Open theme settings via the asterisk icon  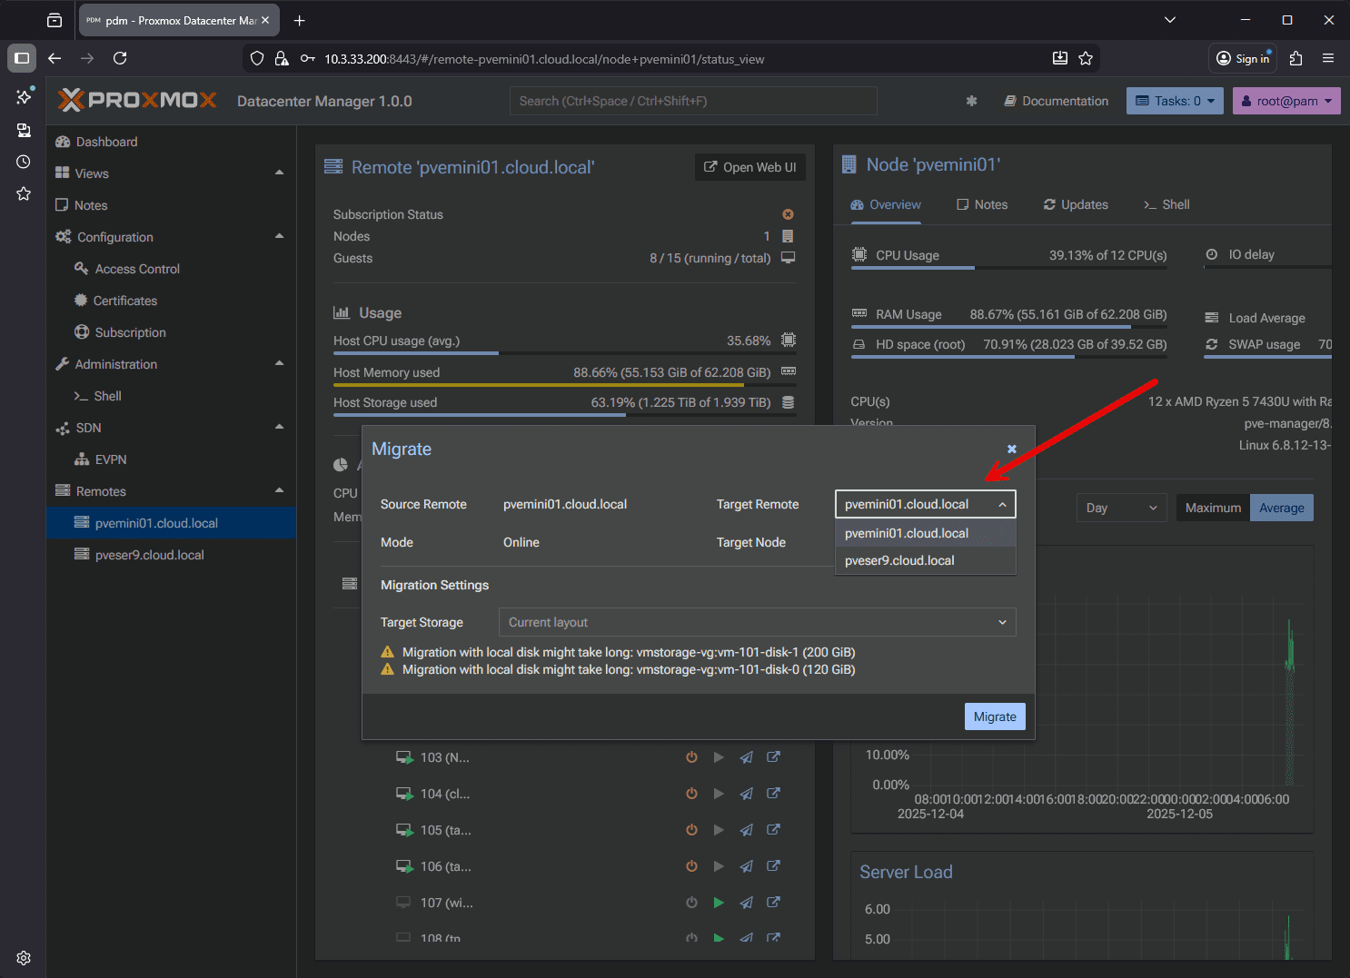971,101
